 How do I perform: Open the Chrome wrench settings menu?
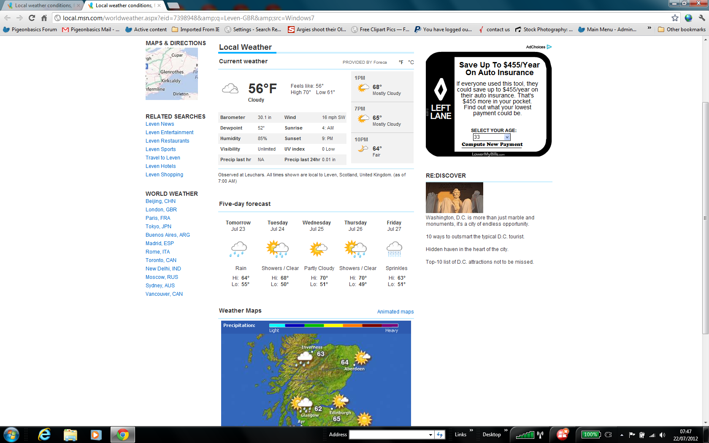(x=702, y=18)
